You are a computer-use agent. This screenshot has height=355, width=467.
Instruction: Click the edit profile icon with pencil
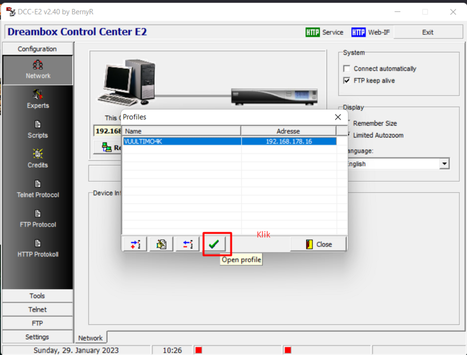coord(160,243)
